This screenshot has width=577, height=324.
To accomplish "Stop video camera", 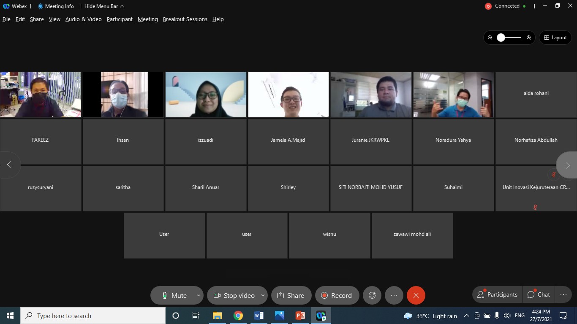I will point(234,295).
